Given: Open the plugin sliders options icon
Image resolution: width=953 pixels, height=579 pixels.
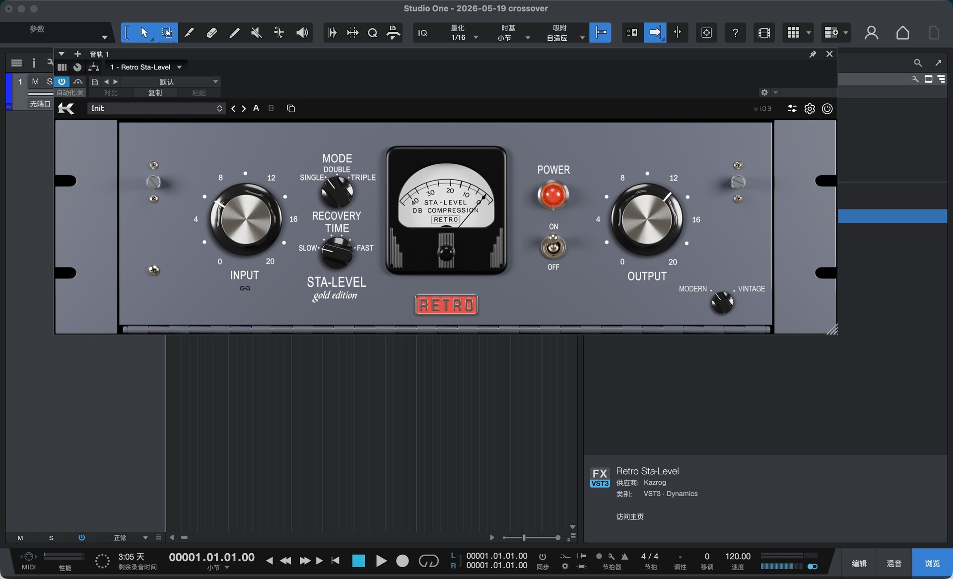Looking at the screenshot, I should [x=792, y=109].
